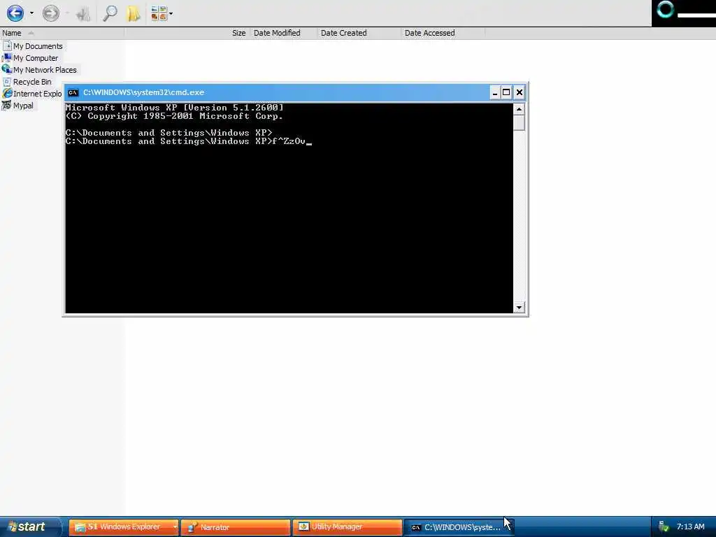716x537 pixels.
Task: Select the My Documents label
Action: (38, 46)
